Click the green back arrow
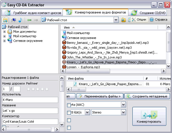This screenshot has width=172, height=133. click(x=29, y=20)
